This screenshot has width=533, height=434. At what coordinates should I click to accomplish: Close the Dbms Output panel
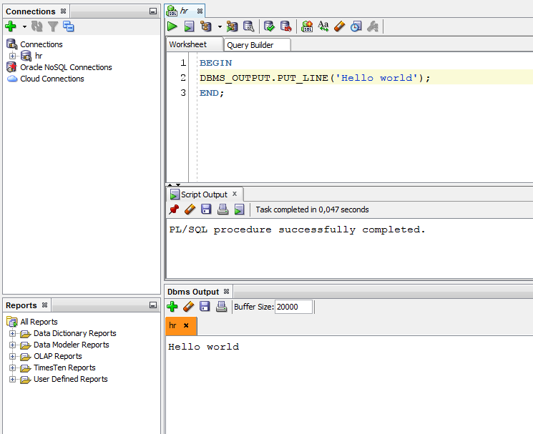[226, 292]
